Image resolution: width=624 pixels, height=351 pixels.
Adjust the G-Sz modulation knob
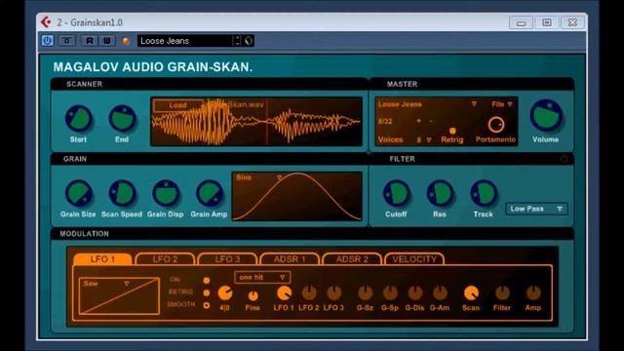pyautogui.click(x=365, y=293)
